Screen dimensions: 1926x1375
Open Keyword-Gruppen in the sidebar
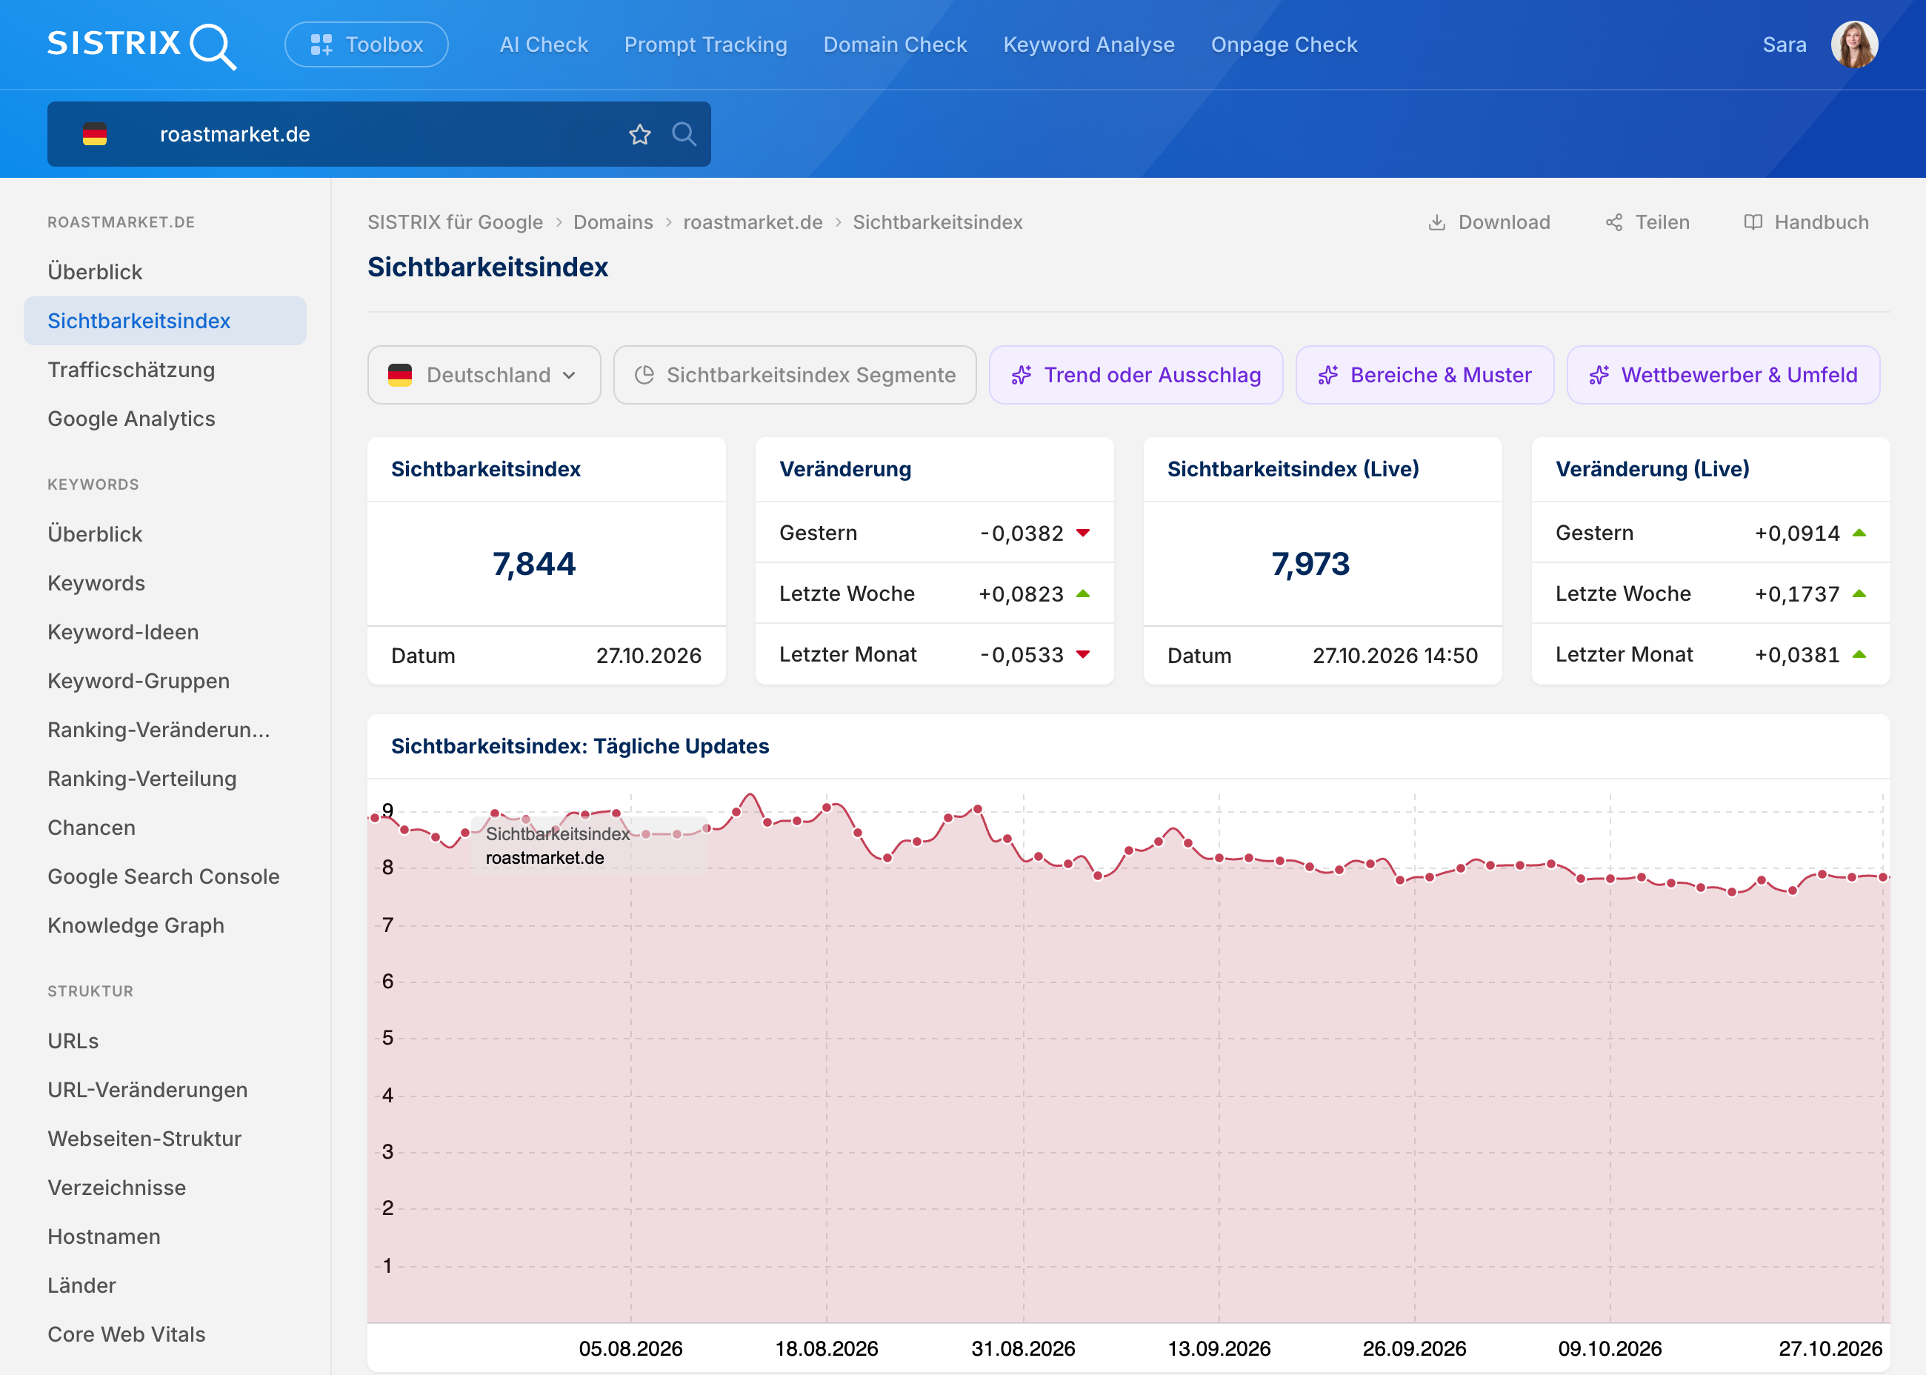tap(165, 682)
